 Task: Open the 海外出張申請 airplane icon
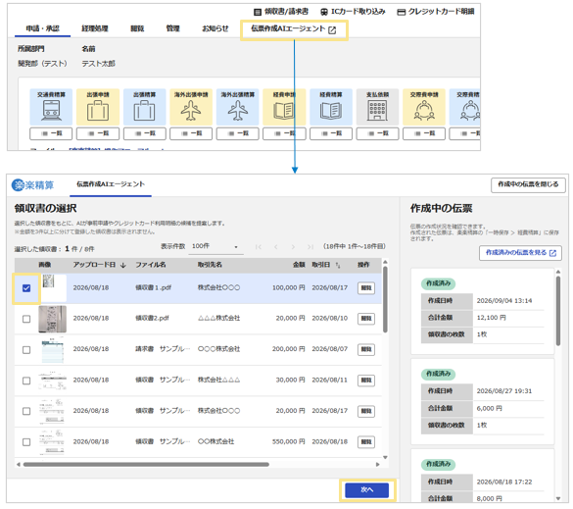point(191,107)
